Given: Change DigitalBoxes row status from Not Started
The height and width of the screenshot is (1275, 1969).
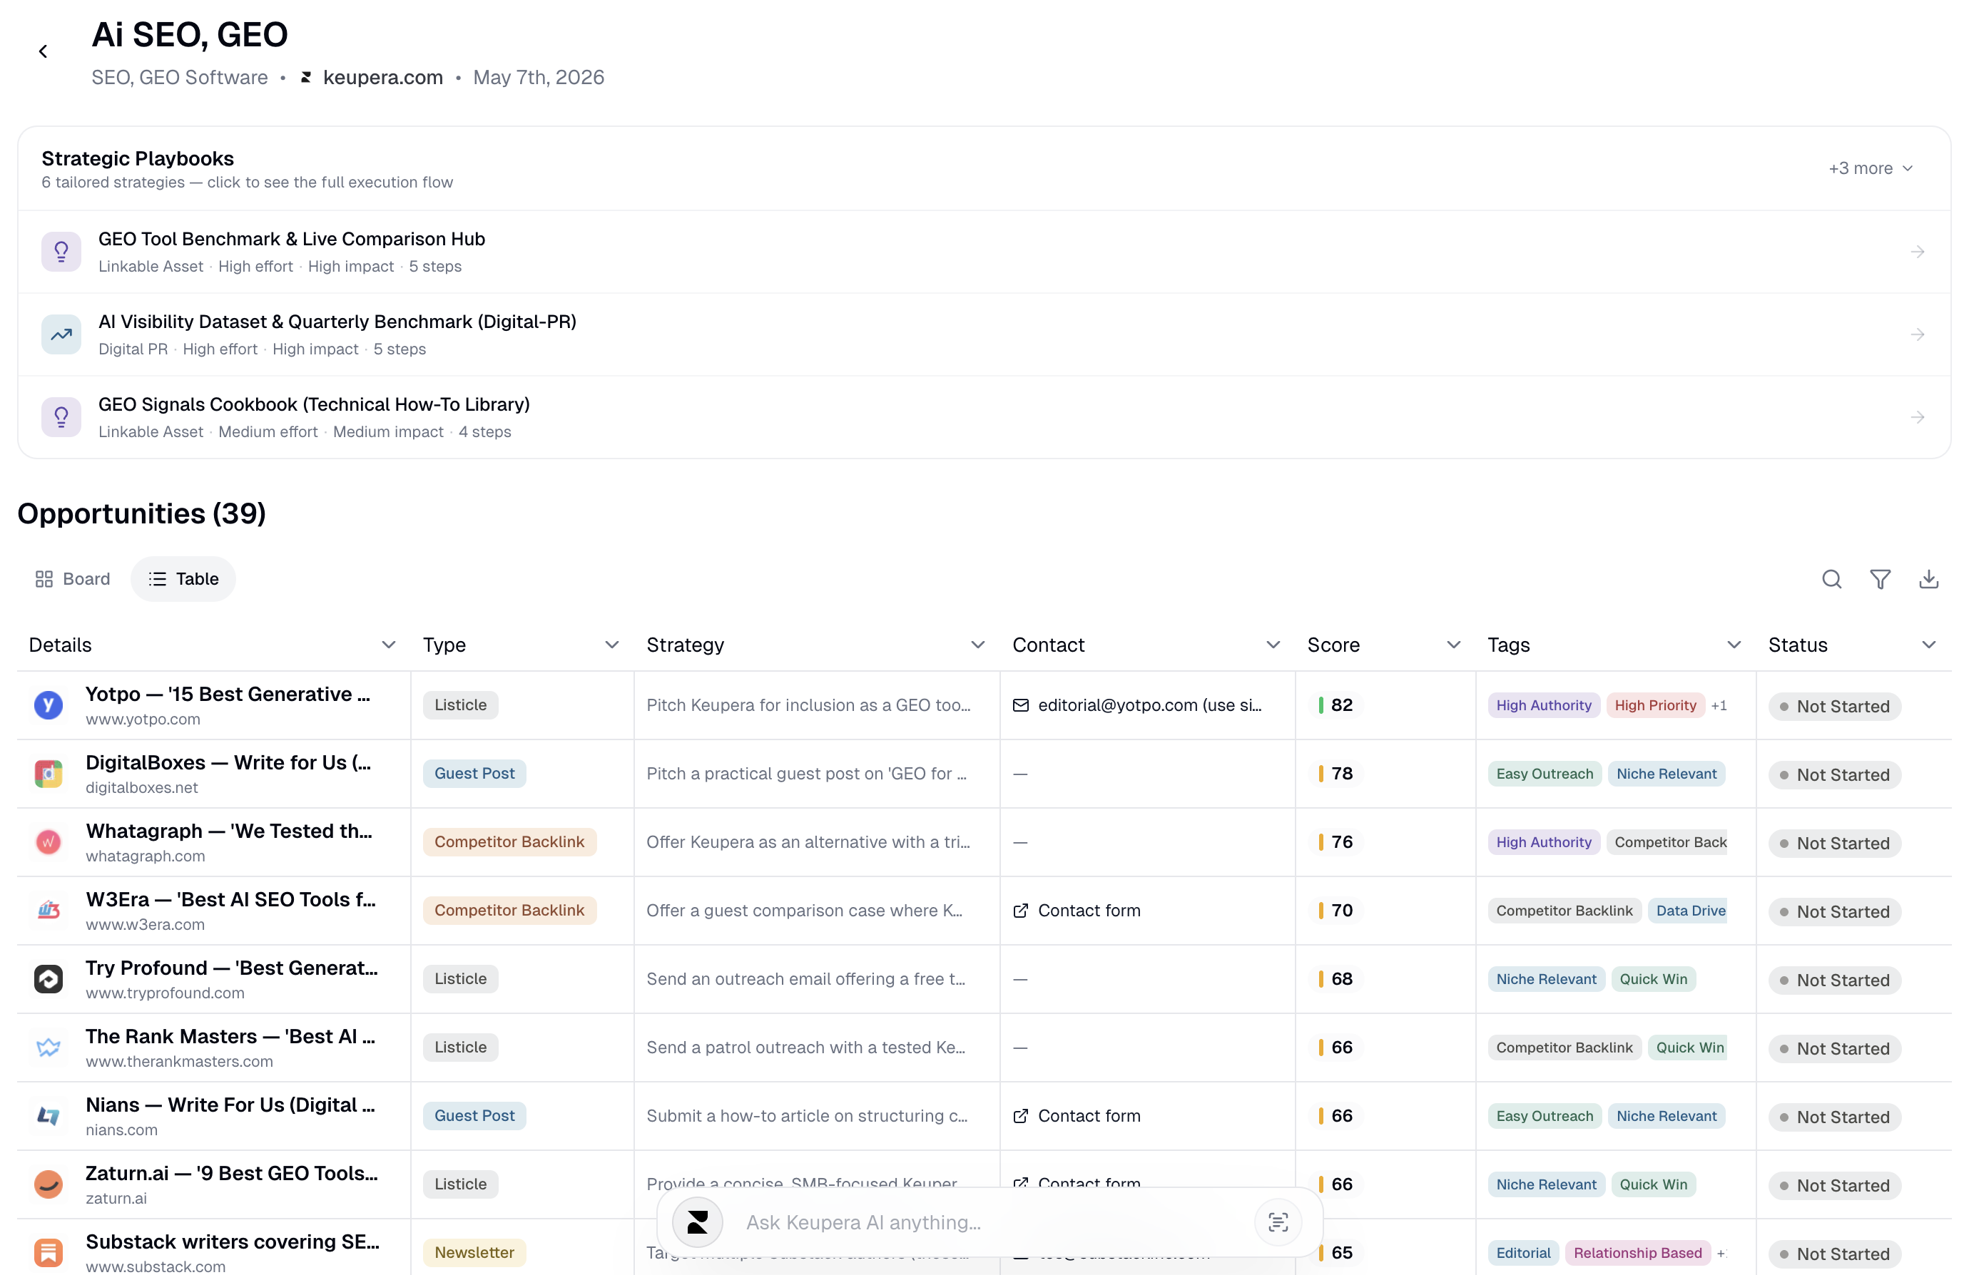Looking at the screenshot, I should pos(1834,774).
